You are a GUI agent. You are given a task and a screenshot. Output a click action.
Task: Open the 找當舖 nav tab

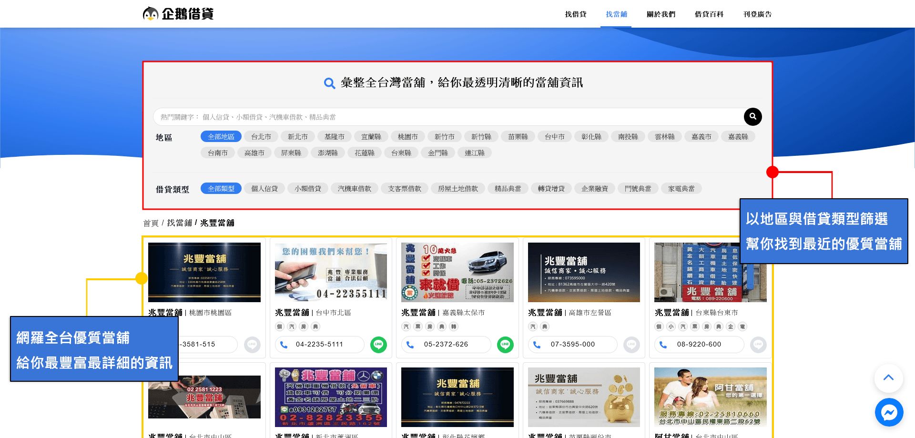(x=616, y=14)
